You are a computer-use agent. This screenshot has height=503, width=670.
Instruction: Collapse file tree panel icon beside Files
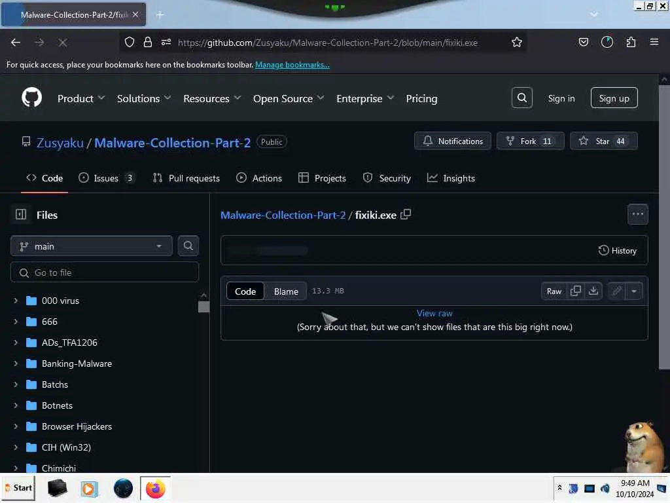tap(21, 214)
